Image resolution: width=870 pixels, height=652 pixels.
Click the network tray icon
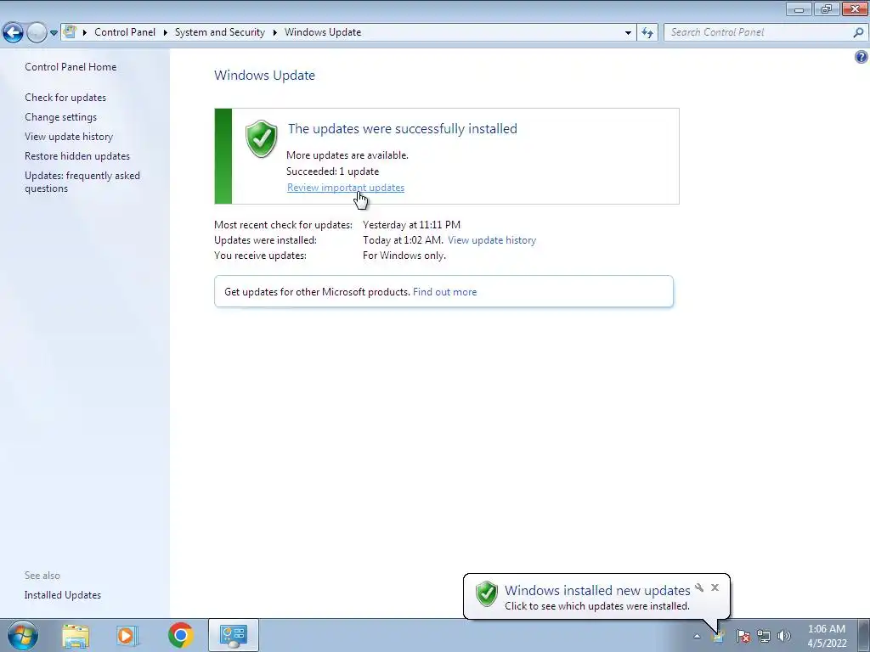tap(764, 636)
